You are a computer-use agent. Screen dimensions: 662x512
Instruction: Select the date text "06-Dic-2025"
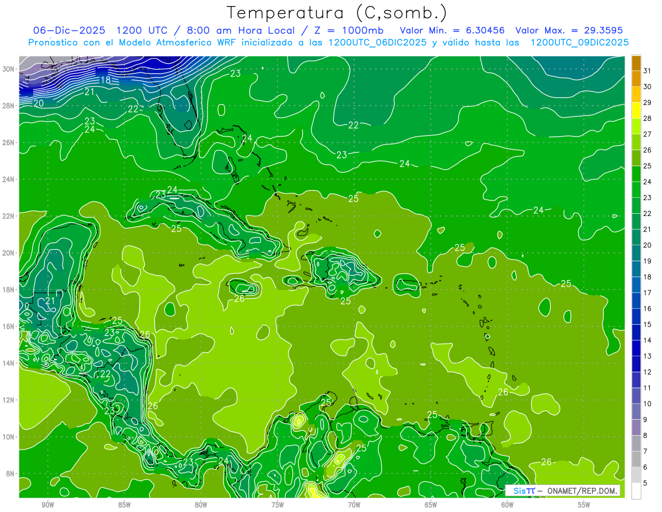(70, 30)
